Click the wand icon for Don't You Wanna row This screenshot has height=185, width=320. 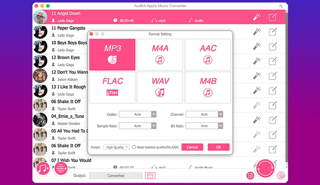click(257, 76)
